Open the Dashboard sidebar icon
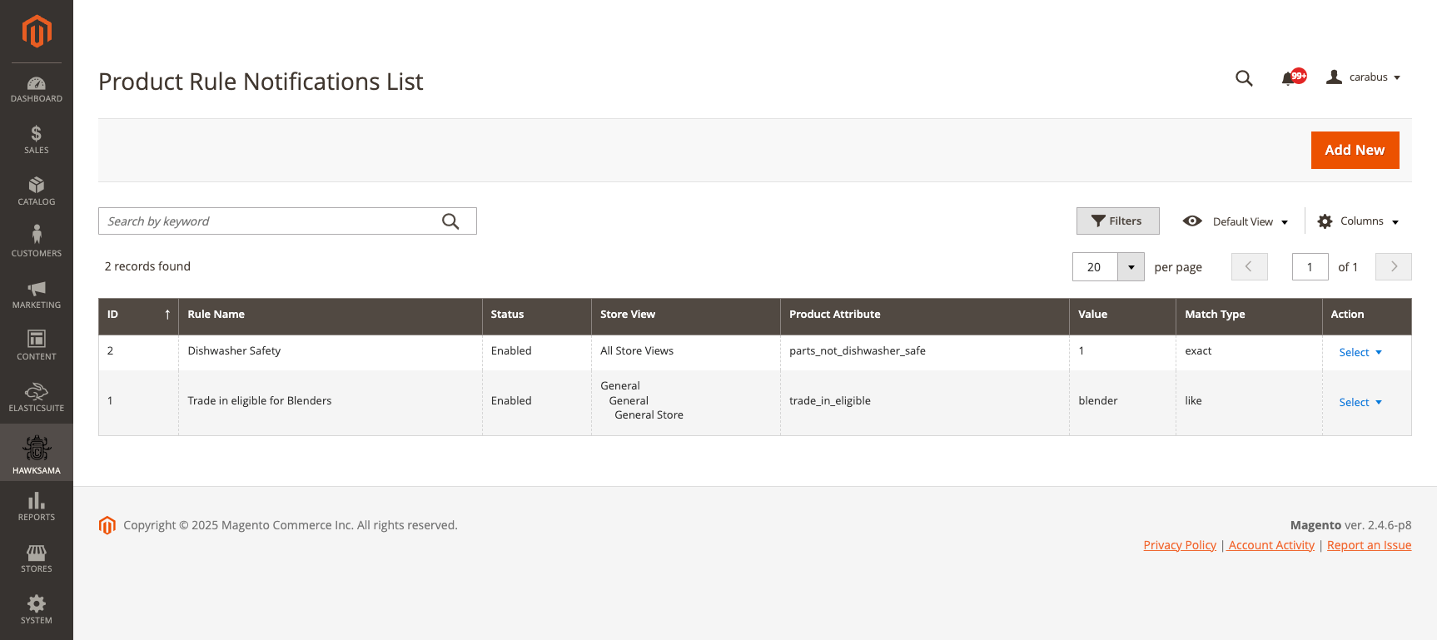 pos(37,89)
